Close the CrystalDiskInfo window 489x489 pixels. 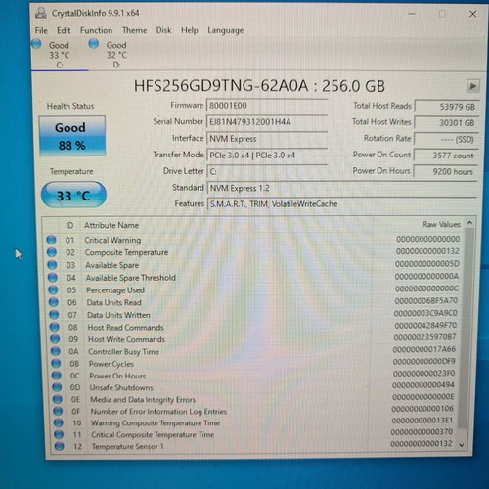coord(472,14)
